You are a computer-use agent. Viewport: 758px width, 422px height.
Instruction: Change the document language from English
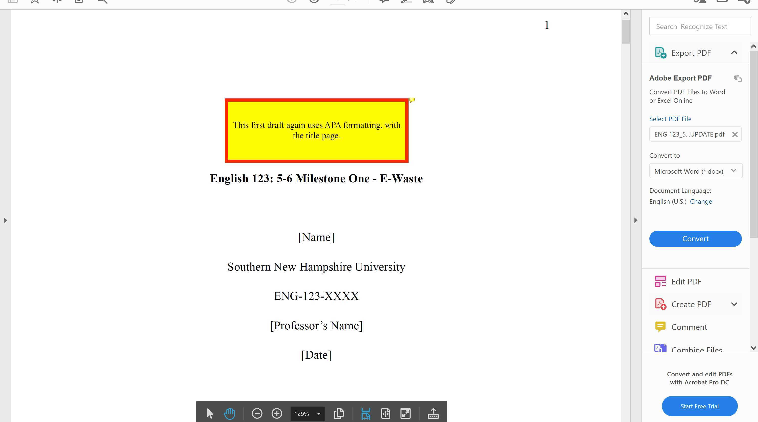tap(701, 201)
